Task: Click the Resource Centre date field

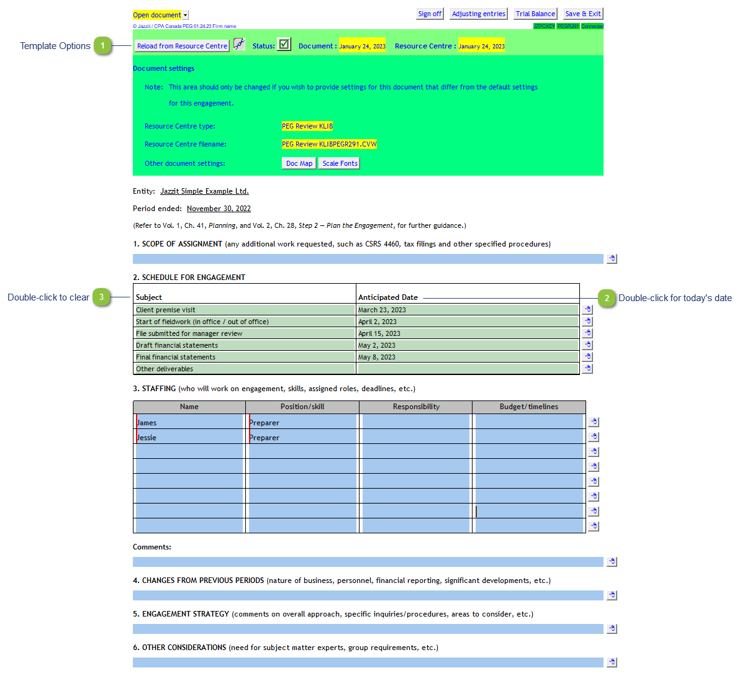Action: point(481,47)
